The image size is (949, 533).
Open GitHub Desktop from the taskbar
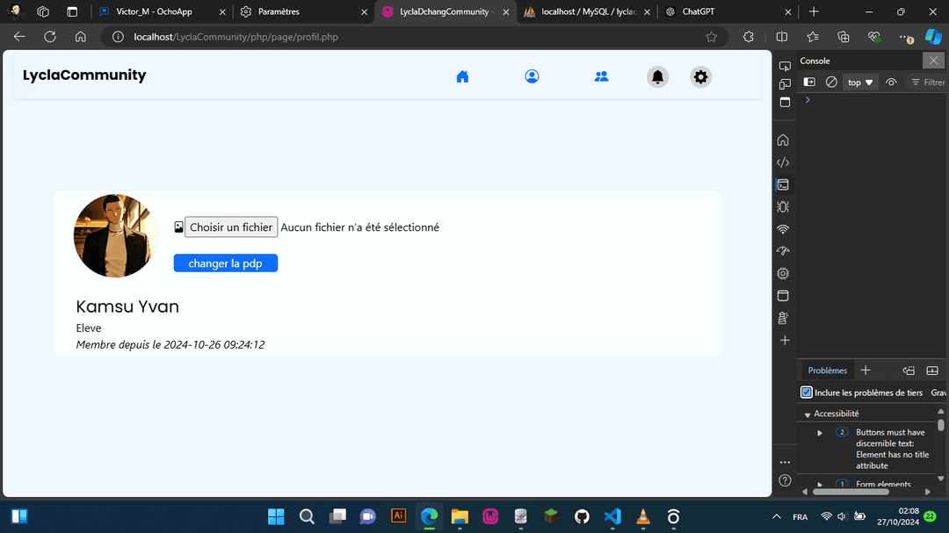coord(582,516)
